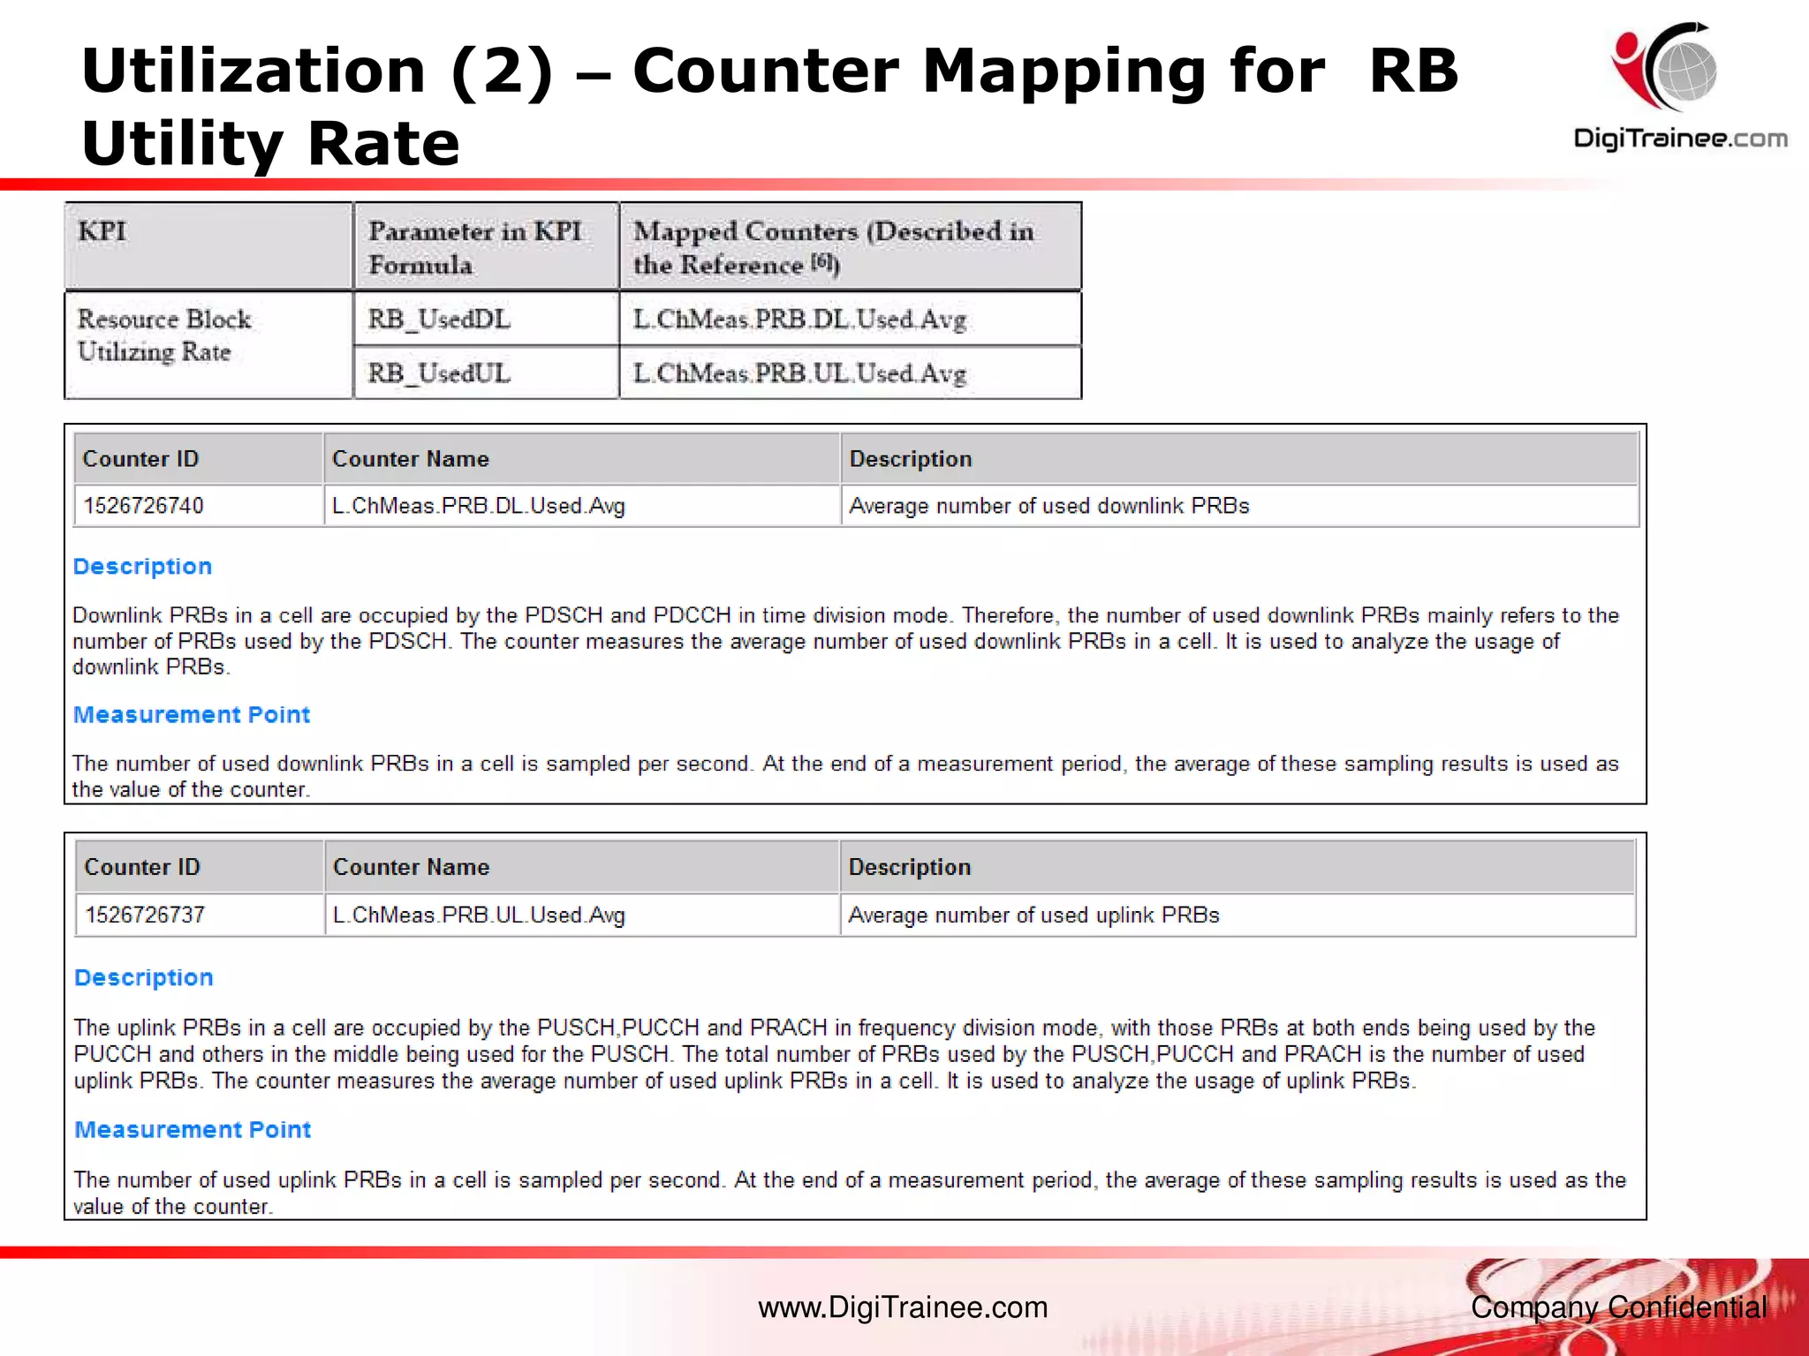1809x1356 pixels.
Task: Click 'Average number of used downlink PRBs'
Action: click(1240, 506)
